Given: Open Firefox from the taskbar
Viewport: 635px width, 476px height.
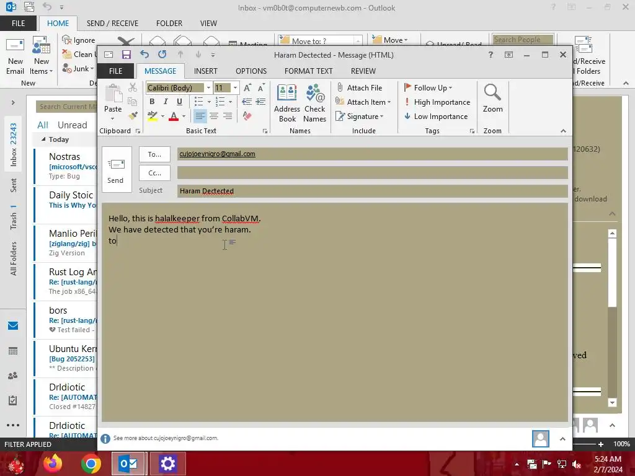Looking at the screenshot, I should pos(53,464).
